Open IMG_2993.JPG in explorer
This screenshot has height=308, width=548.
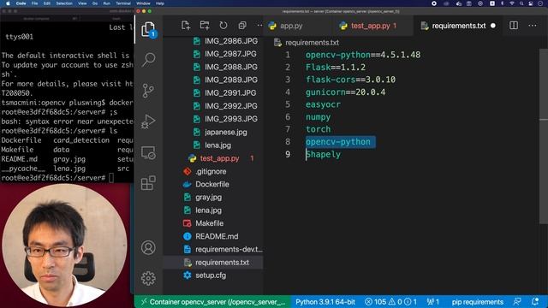231,119
